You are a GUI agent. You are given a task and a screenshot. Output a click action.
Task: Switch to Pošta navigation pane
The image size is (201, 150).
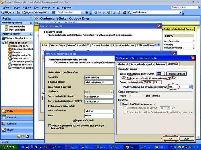17,111
